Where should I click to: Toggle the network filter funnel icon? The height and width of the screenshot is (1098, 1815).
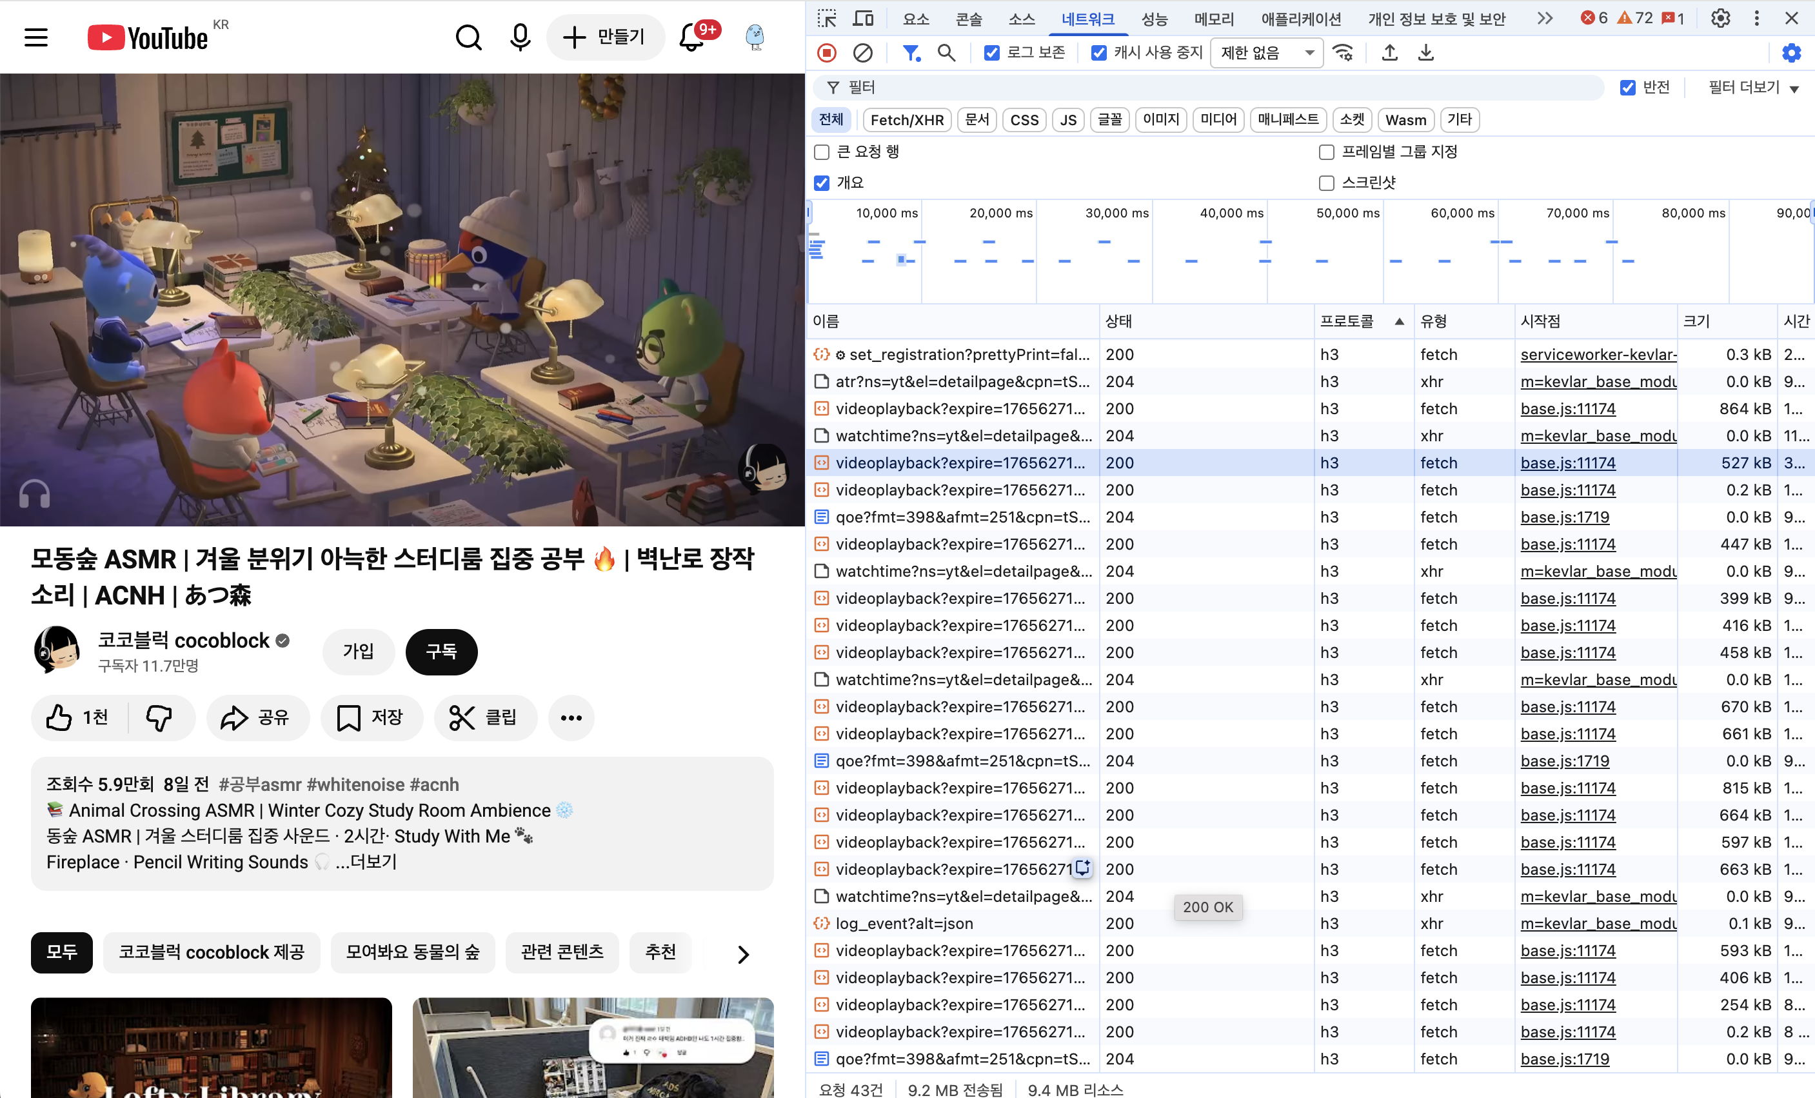(x=911, y=53)
